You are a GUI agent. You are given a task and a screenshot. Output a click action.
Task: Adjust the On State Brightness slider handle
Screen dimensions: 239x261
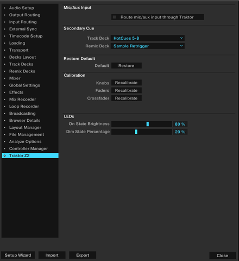[148, 124]
